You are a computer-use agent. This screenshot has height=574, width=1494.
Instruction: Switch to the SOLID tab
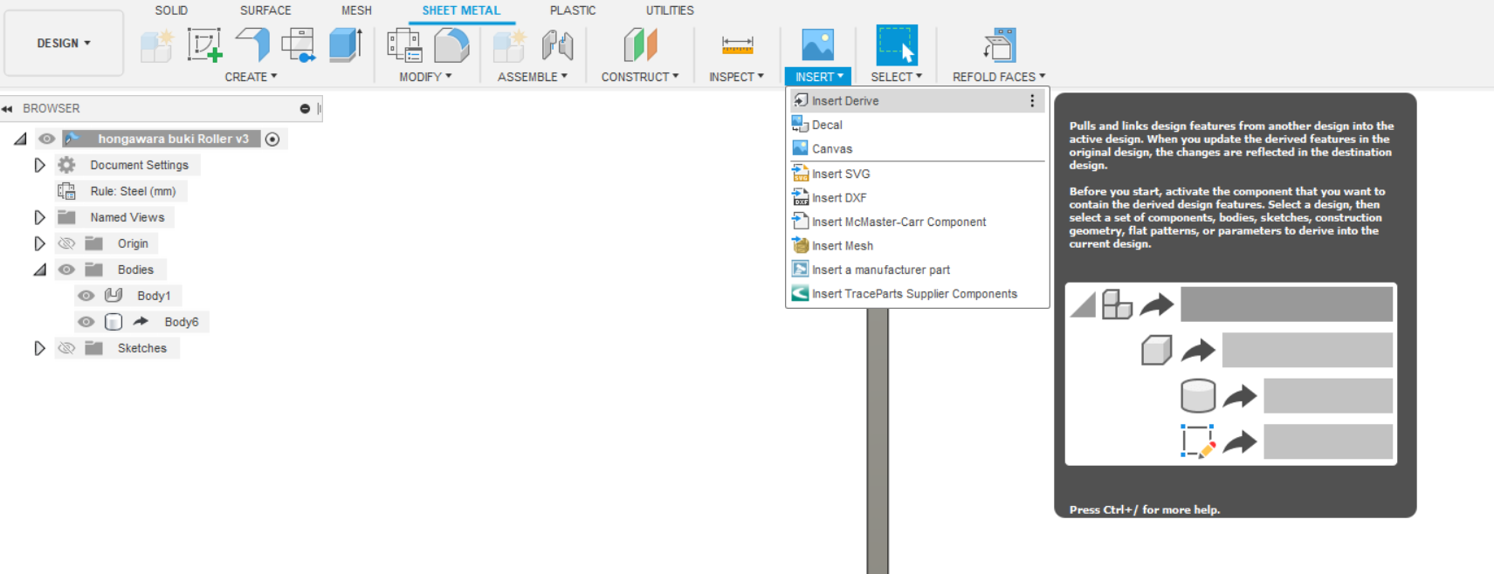click(x=171, y=10)
